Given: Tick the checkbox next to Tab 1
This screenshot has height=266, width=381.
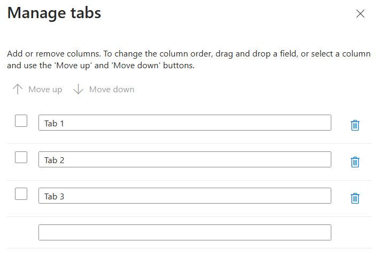Looking at the screenshot, I should tap(21, 121).
